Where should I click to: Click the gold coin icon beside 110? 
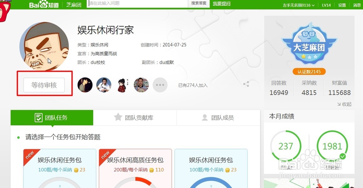coord(151,170)
